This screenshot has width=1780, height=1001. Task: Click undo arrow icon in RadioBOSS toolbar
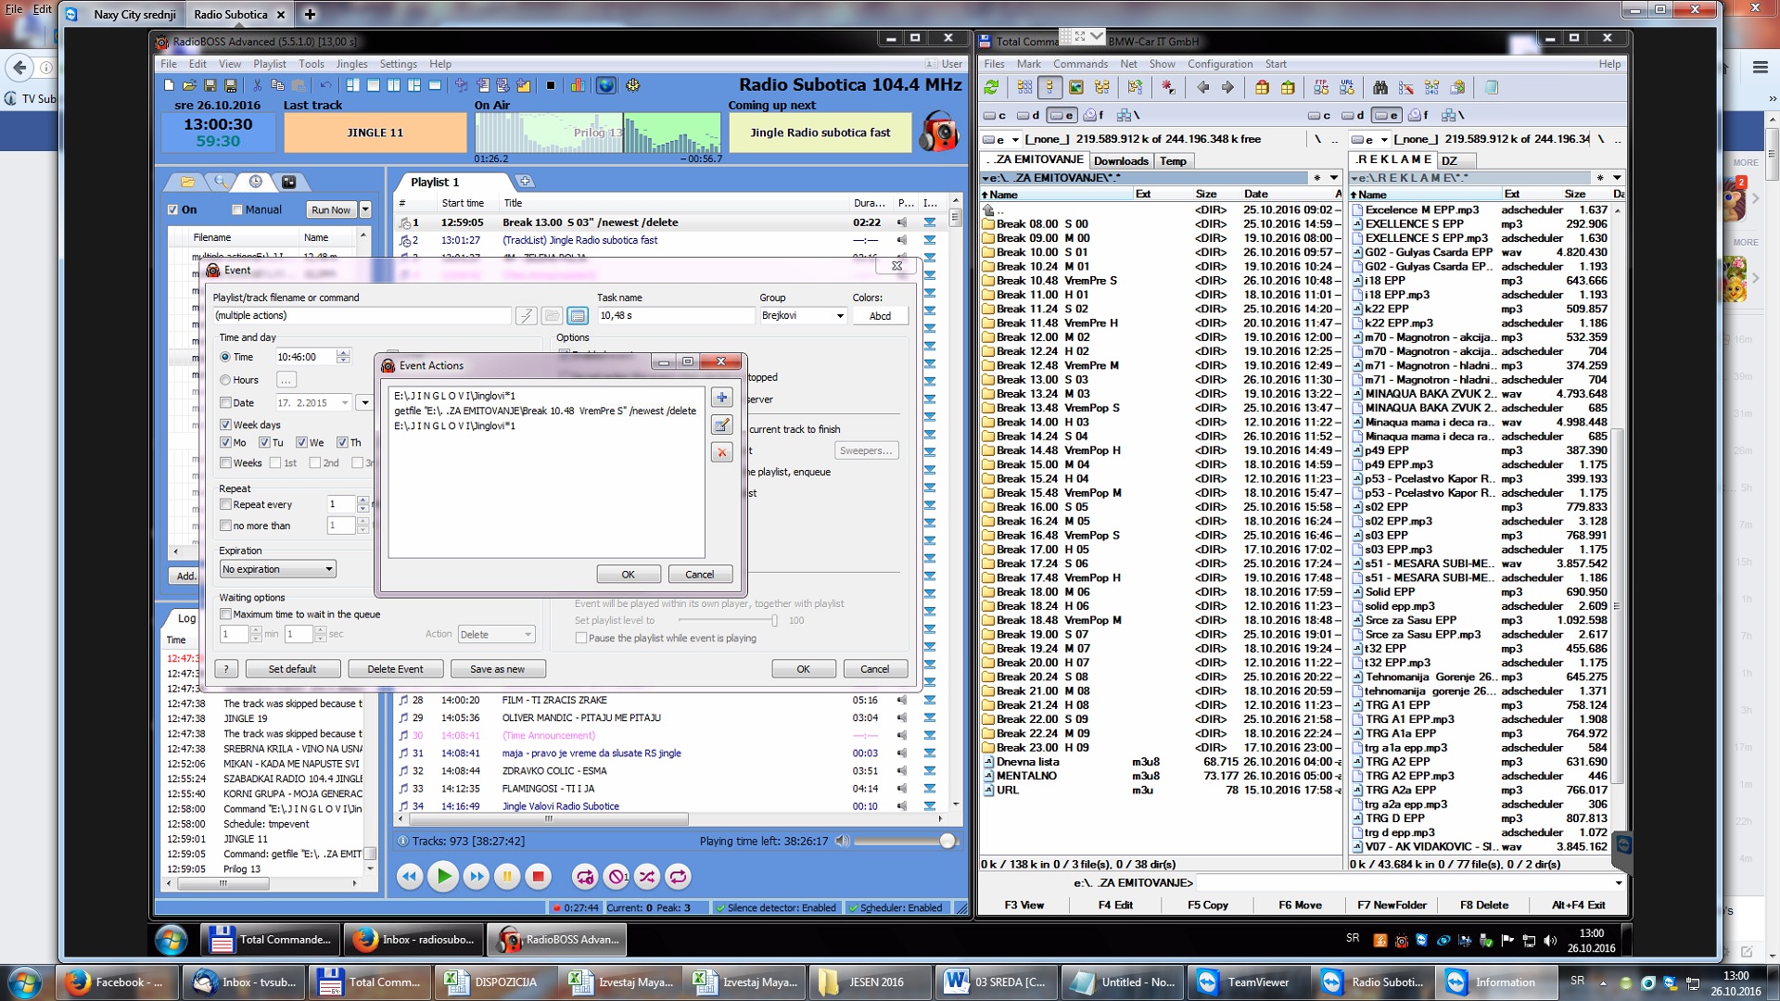pyautogui.click(x=325, y=85)
